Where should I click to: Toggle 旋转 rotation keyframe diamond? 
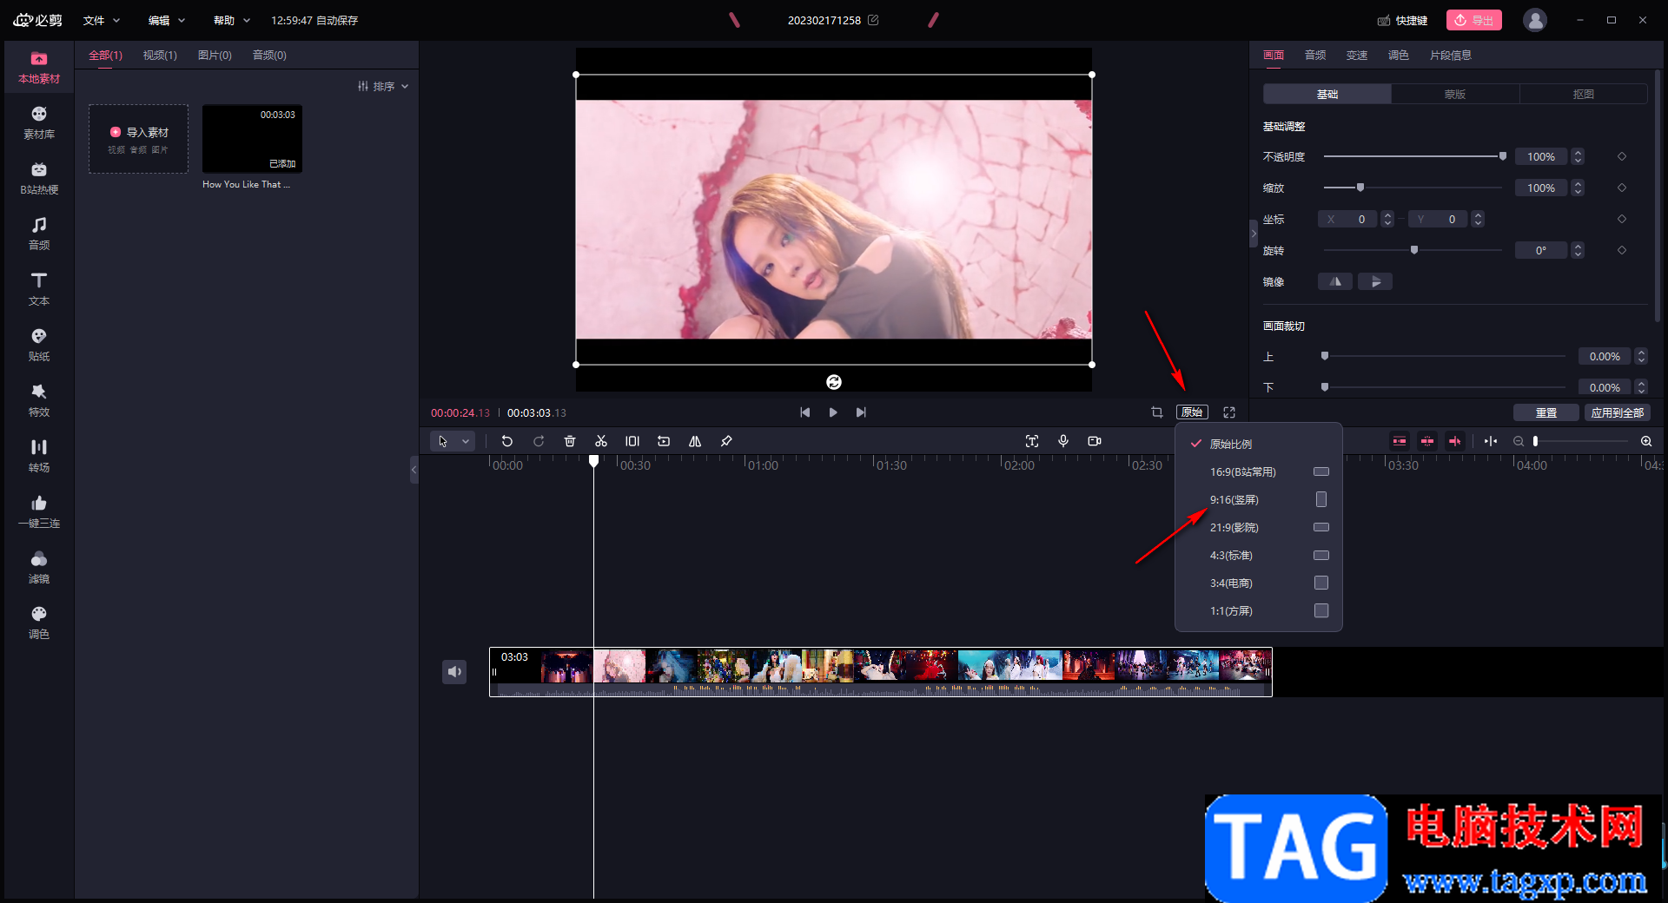1622,250
